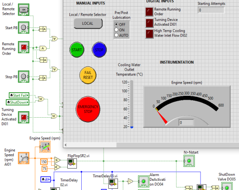Click the Pre/Post Lubrication label
Screen dimensions: 239x190
(121, 15)
